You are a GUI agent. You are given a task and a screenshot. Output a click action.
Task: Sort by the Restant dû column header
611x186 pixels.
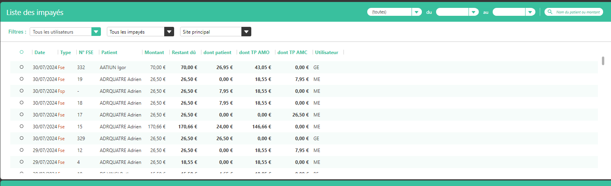tap(184, 53)
